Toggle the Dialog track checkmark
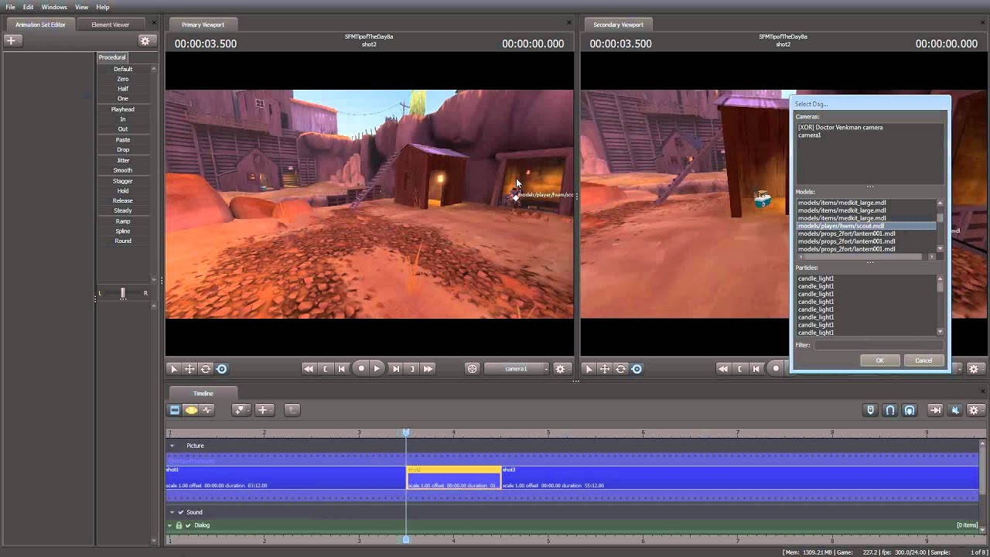Screen dimensions: 990x557 click(x=188, y=525)
